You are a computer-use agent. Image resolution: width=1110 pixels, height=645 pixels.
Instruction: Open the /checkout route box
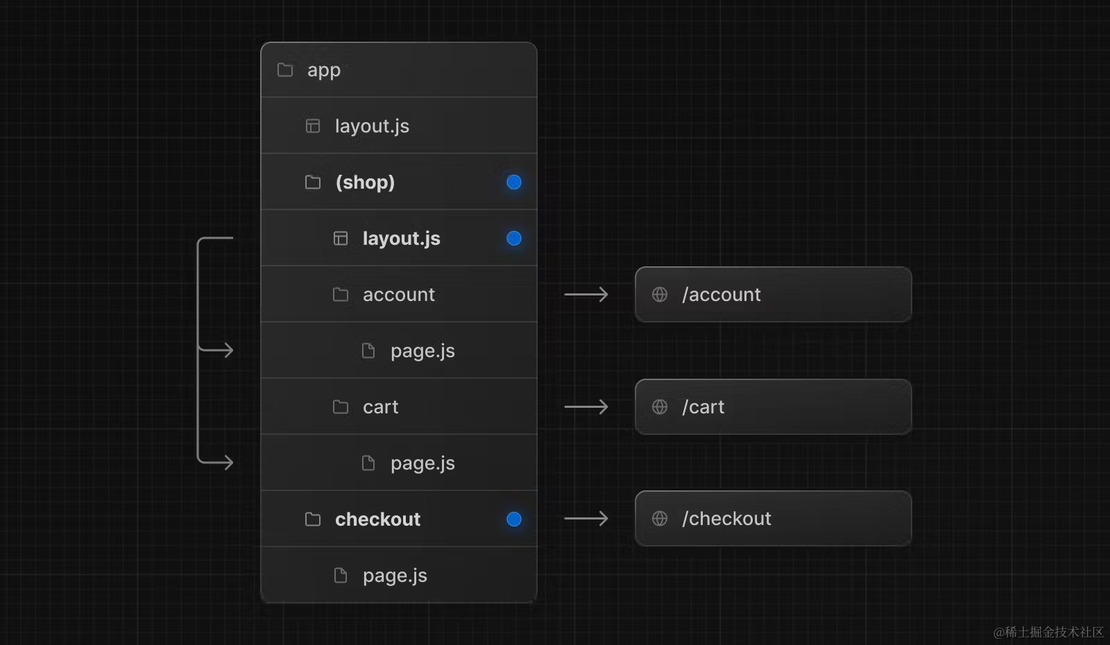[x=773, y=519]
